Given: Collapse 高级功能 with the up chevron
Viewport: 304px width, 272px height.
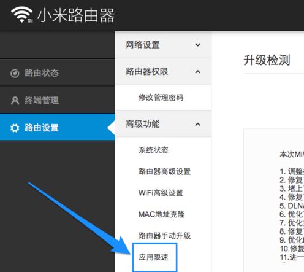Looking at the screenshot, I should 197,124.
